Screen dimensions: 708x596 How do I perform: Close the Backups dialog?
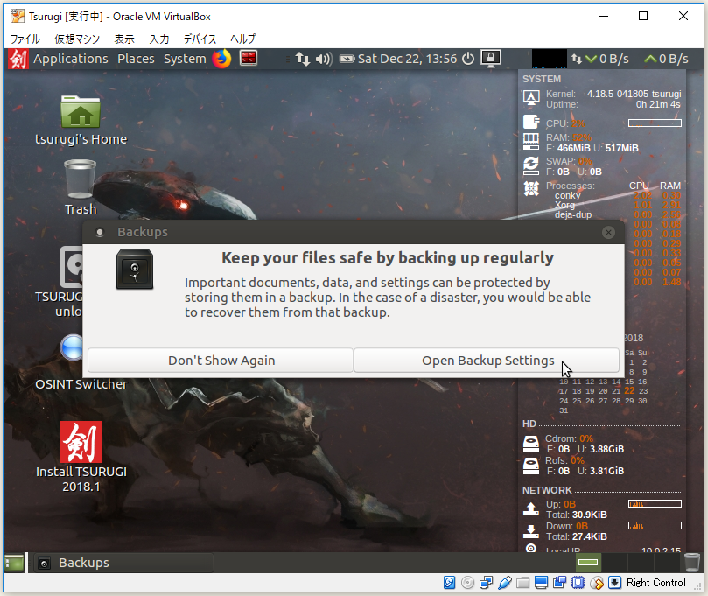tap(608, 232)
